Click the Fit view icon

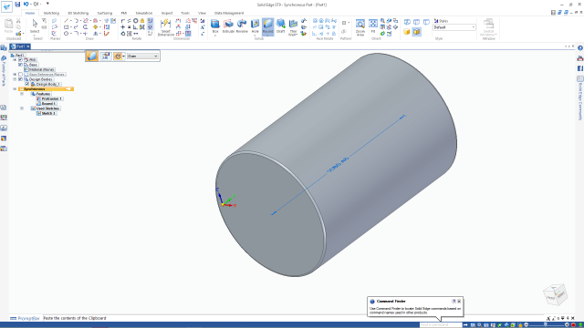click(373, 26)
